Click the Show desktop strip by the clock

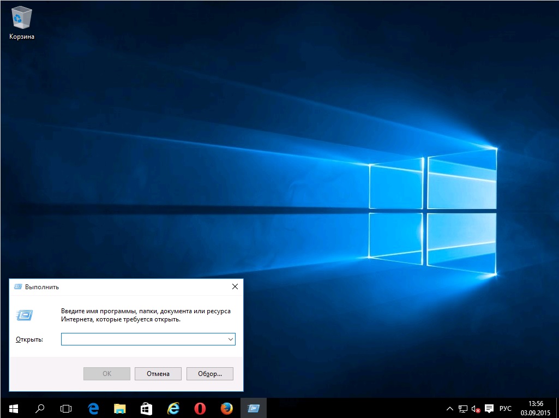tap(557, 408)
